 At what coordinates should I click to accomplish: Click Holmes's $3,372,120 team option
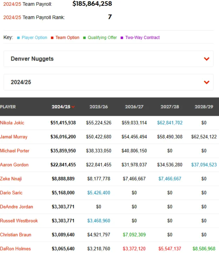click(134, 249)
